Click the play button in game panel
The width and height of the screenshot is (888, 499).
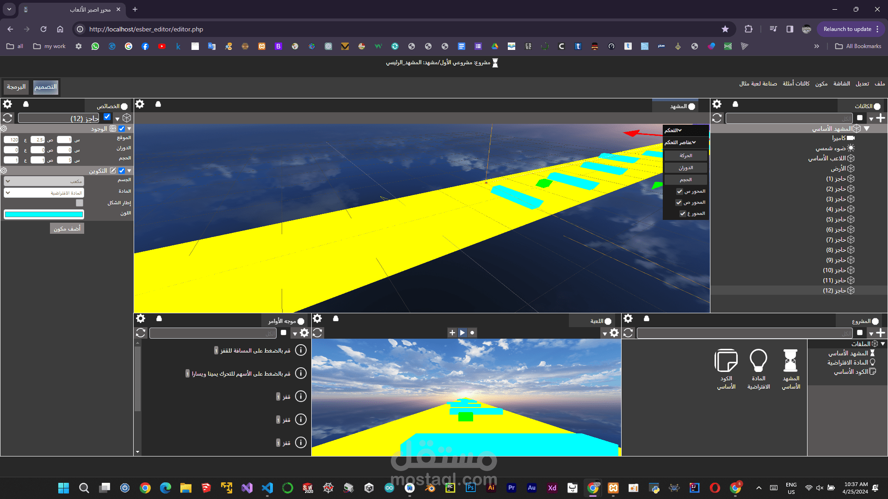462,333
